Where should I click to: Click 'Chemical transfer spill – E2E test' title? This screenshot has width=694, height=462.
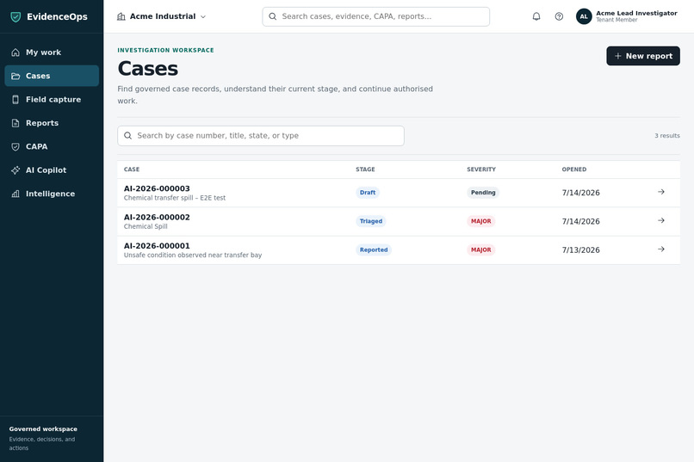[175, 198]
